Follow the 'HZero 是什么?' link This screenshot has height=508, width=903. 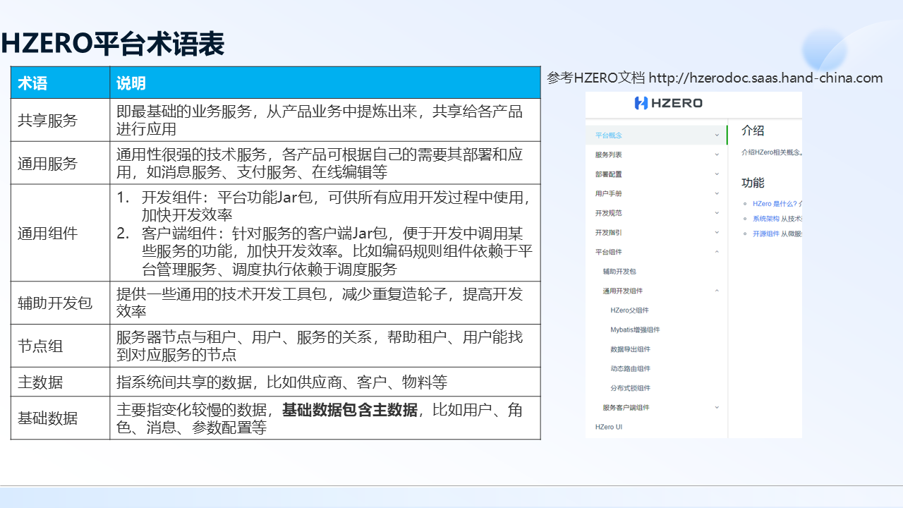[774, 203]
